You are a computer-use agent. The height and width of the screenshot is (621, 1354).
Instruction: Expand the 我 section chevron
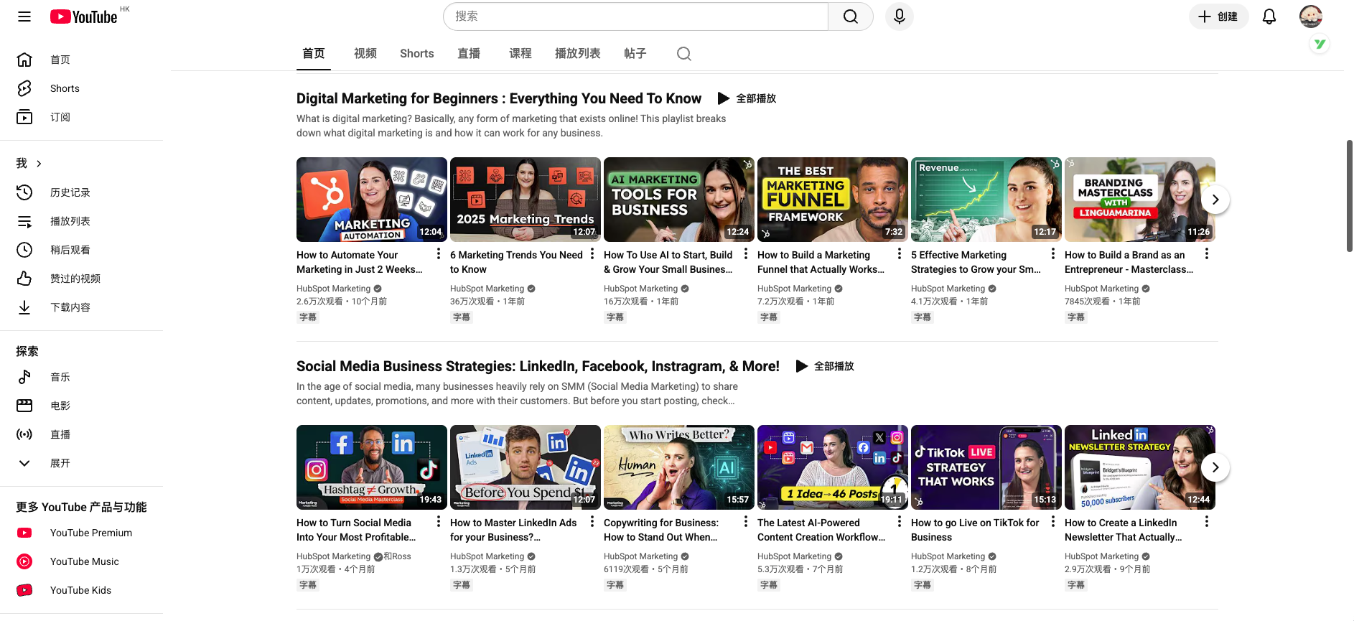39,164
